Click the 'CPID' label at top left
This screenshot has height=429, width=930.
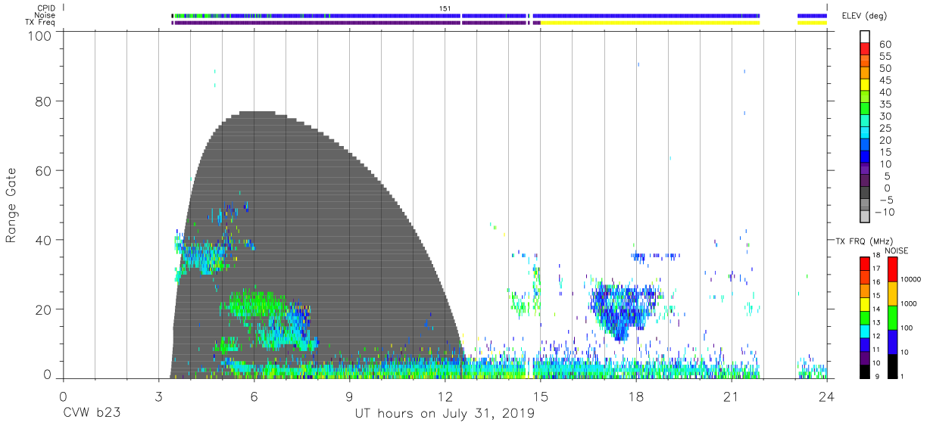[x=45, y=8]
